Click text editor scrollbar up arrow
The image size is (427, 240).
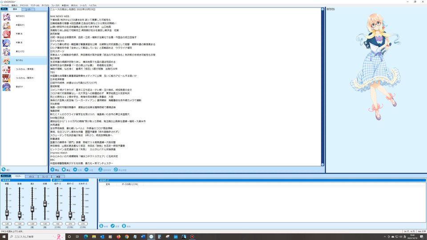click(323, 9)
